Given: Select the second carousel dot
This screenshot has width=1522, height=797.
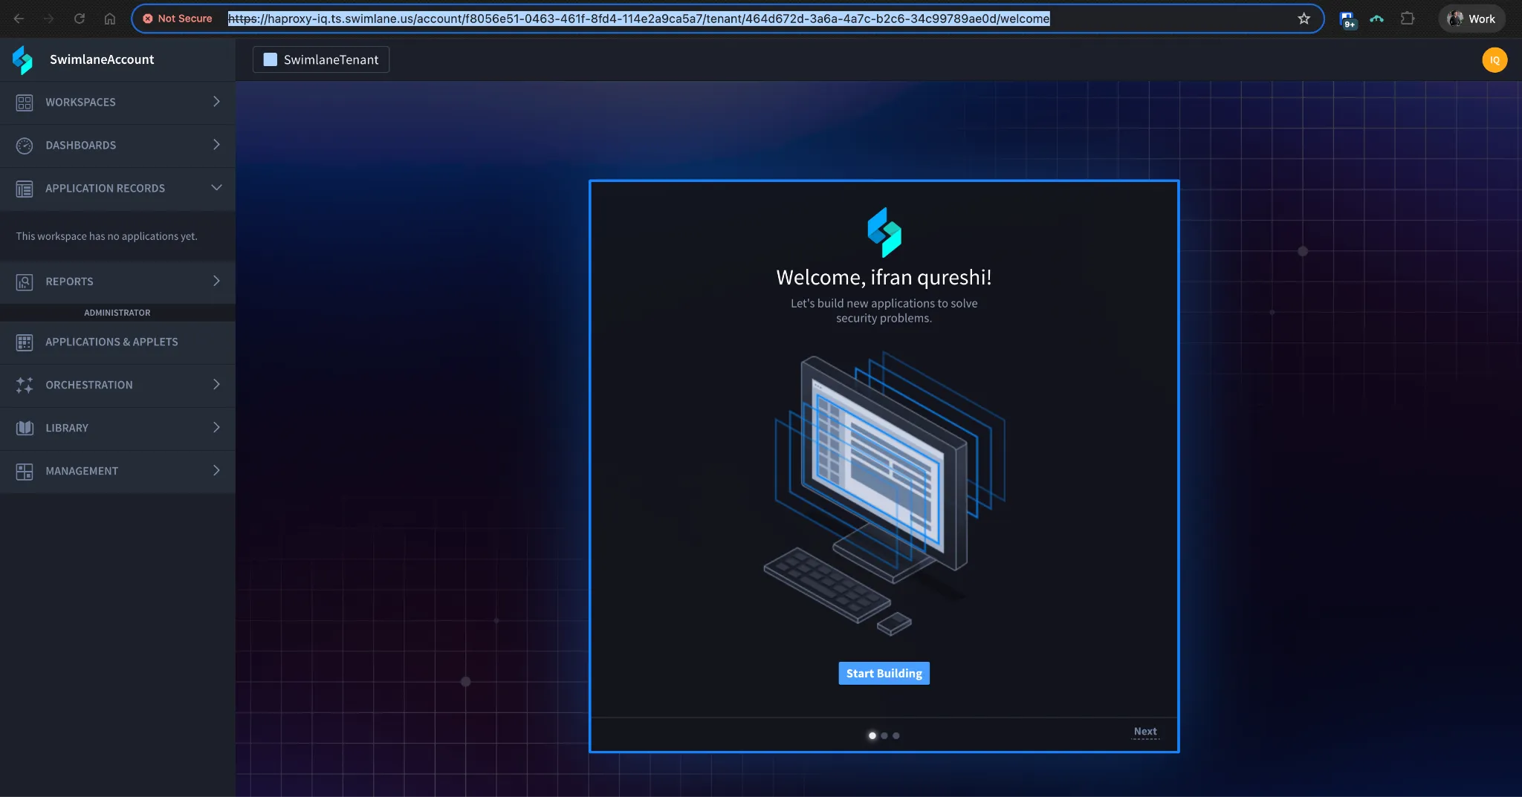Looking at the screenshot, I should tap(884, 736).
